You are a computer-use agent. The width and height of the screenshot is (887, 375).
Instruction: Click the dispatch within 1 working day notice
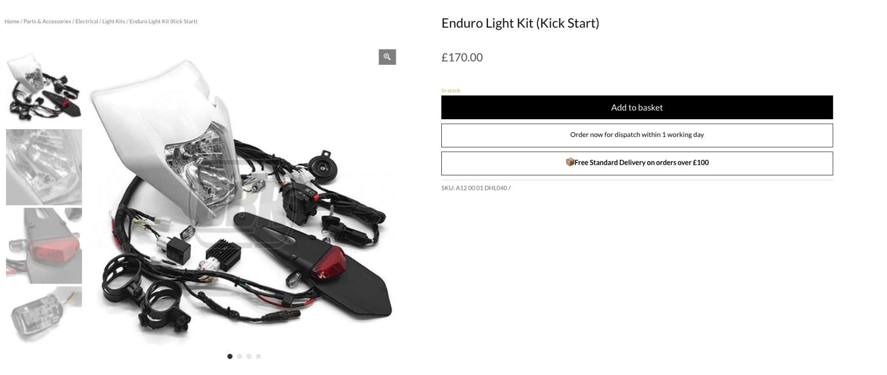pos(637,135)
